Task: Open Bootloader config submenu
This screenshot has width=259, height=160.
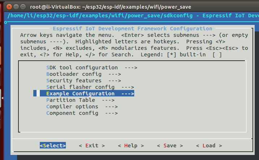Action: [84, 74]
